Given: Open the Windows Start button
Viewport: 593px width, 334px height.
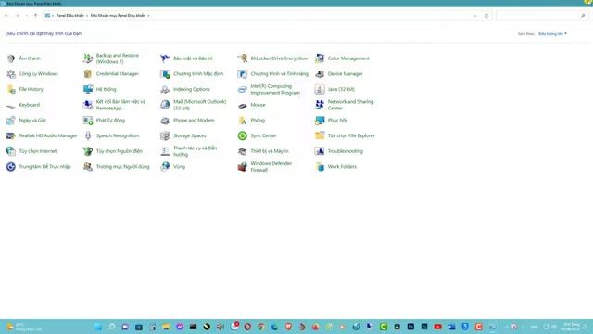Looking at the screenshot, I should pyautogui.click(x=98, y=327).
